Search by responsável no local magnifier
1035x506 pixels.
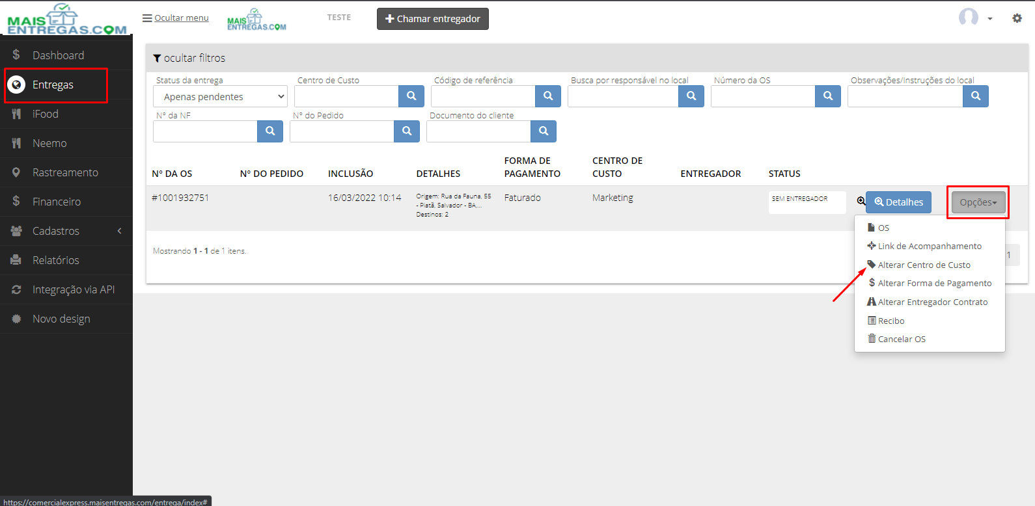tap(691, 96)
